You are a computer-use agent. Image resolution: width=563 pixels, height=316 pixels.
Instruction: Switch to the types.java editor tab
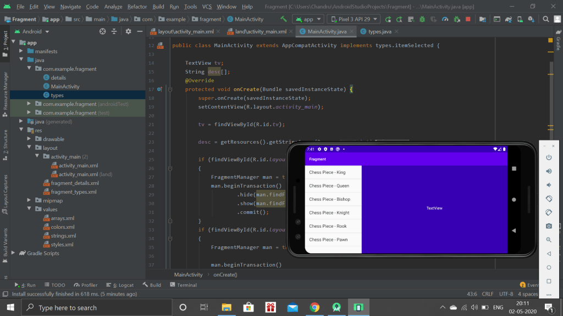[379, 32]
